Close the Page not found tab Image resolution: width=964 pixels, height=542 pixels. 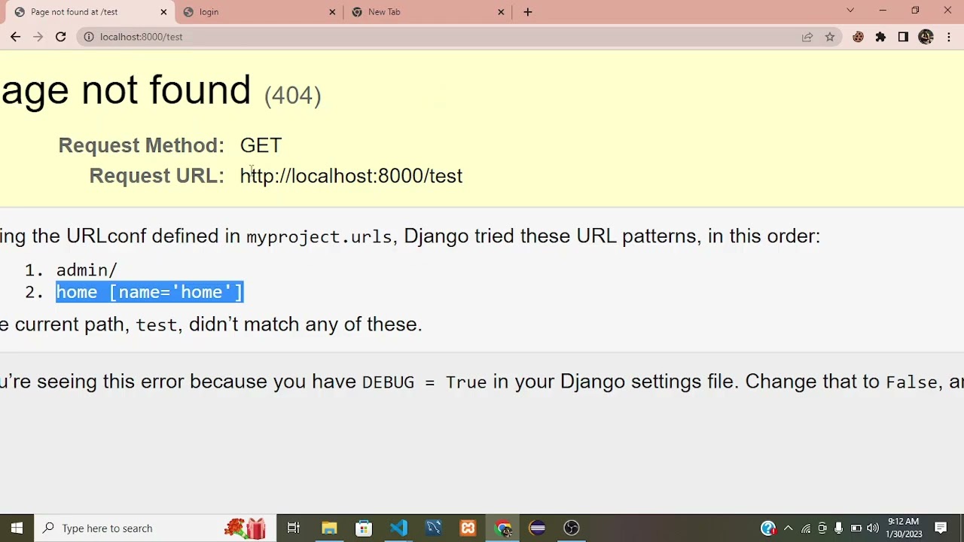(163, 12)
